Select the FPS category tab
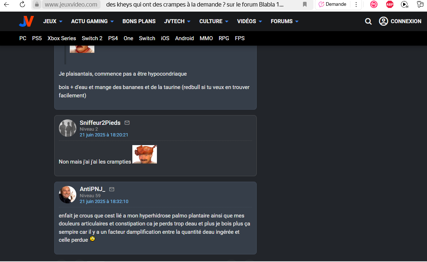This screenshot has height=262, width=427. click(x=240, y=38)
